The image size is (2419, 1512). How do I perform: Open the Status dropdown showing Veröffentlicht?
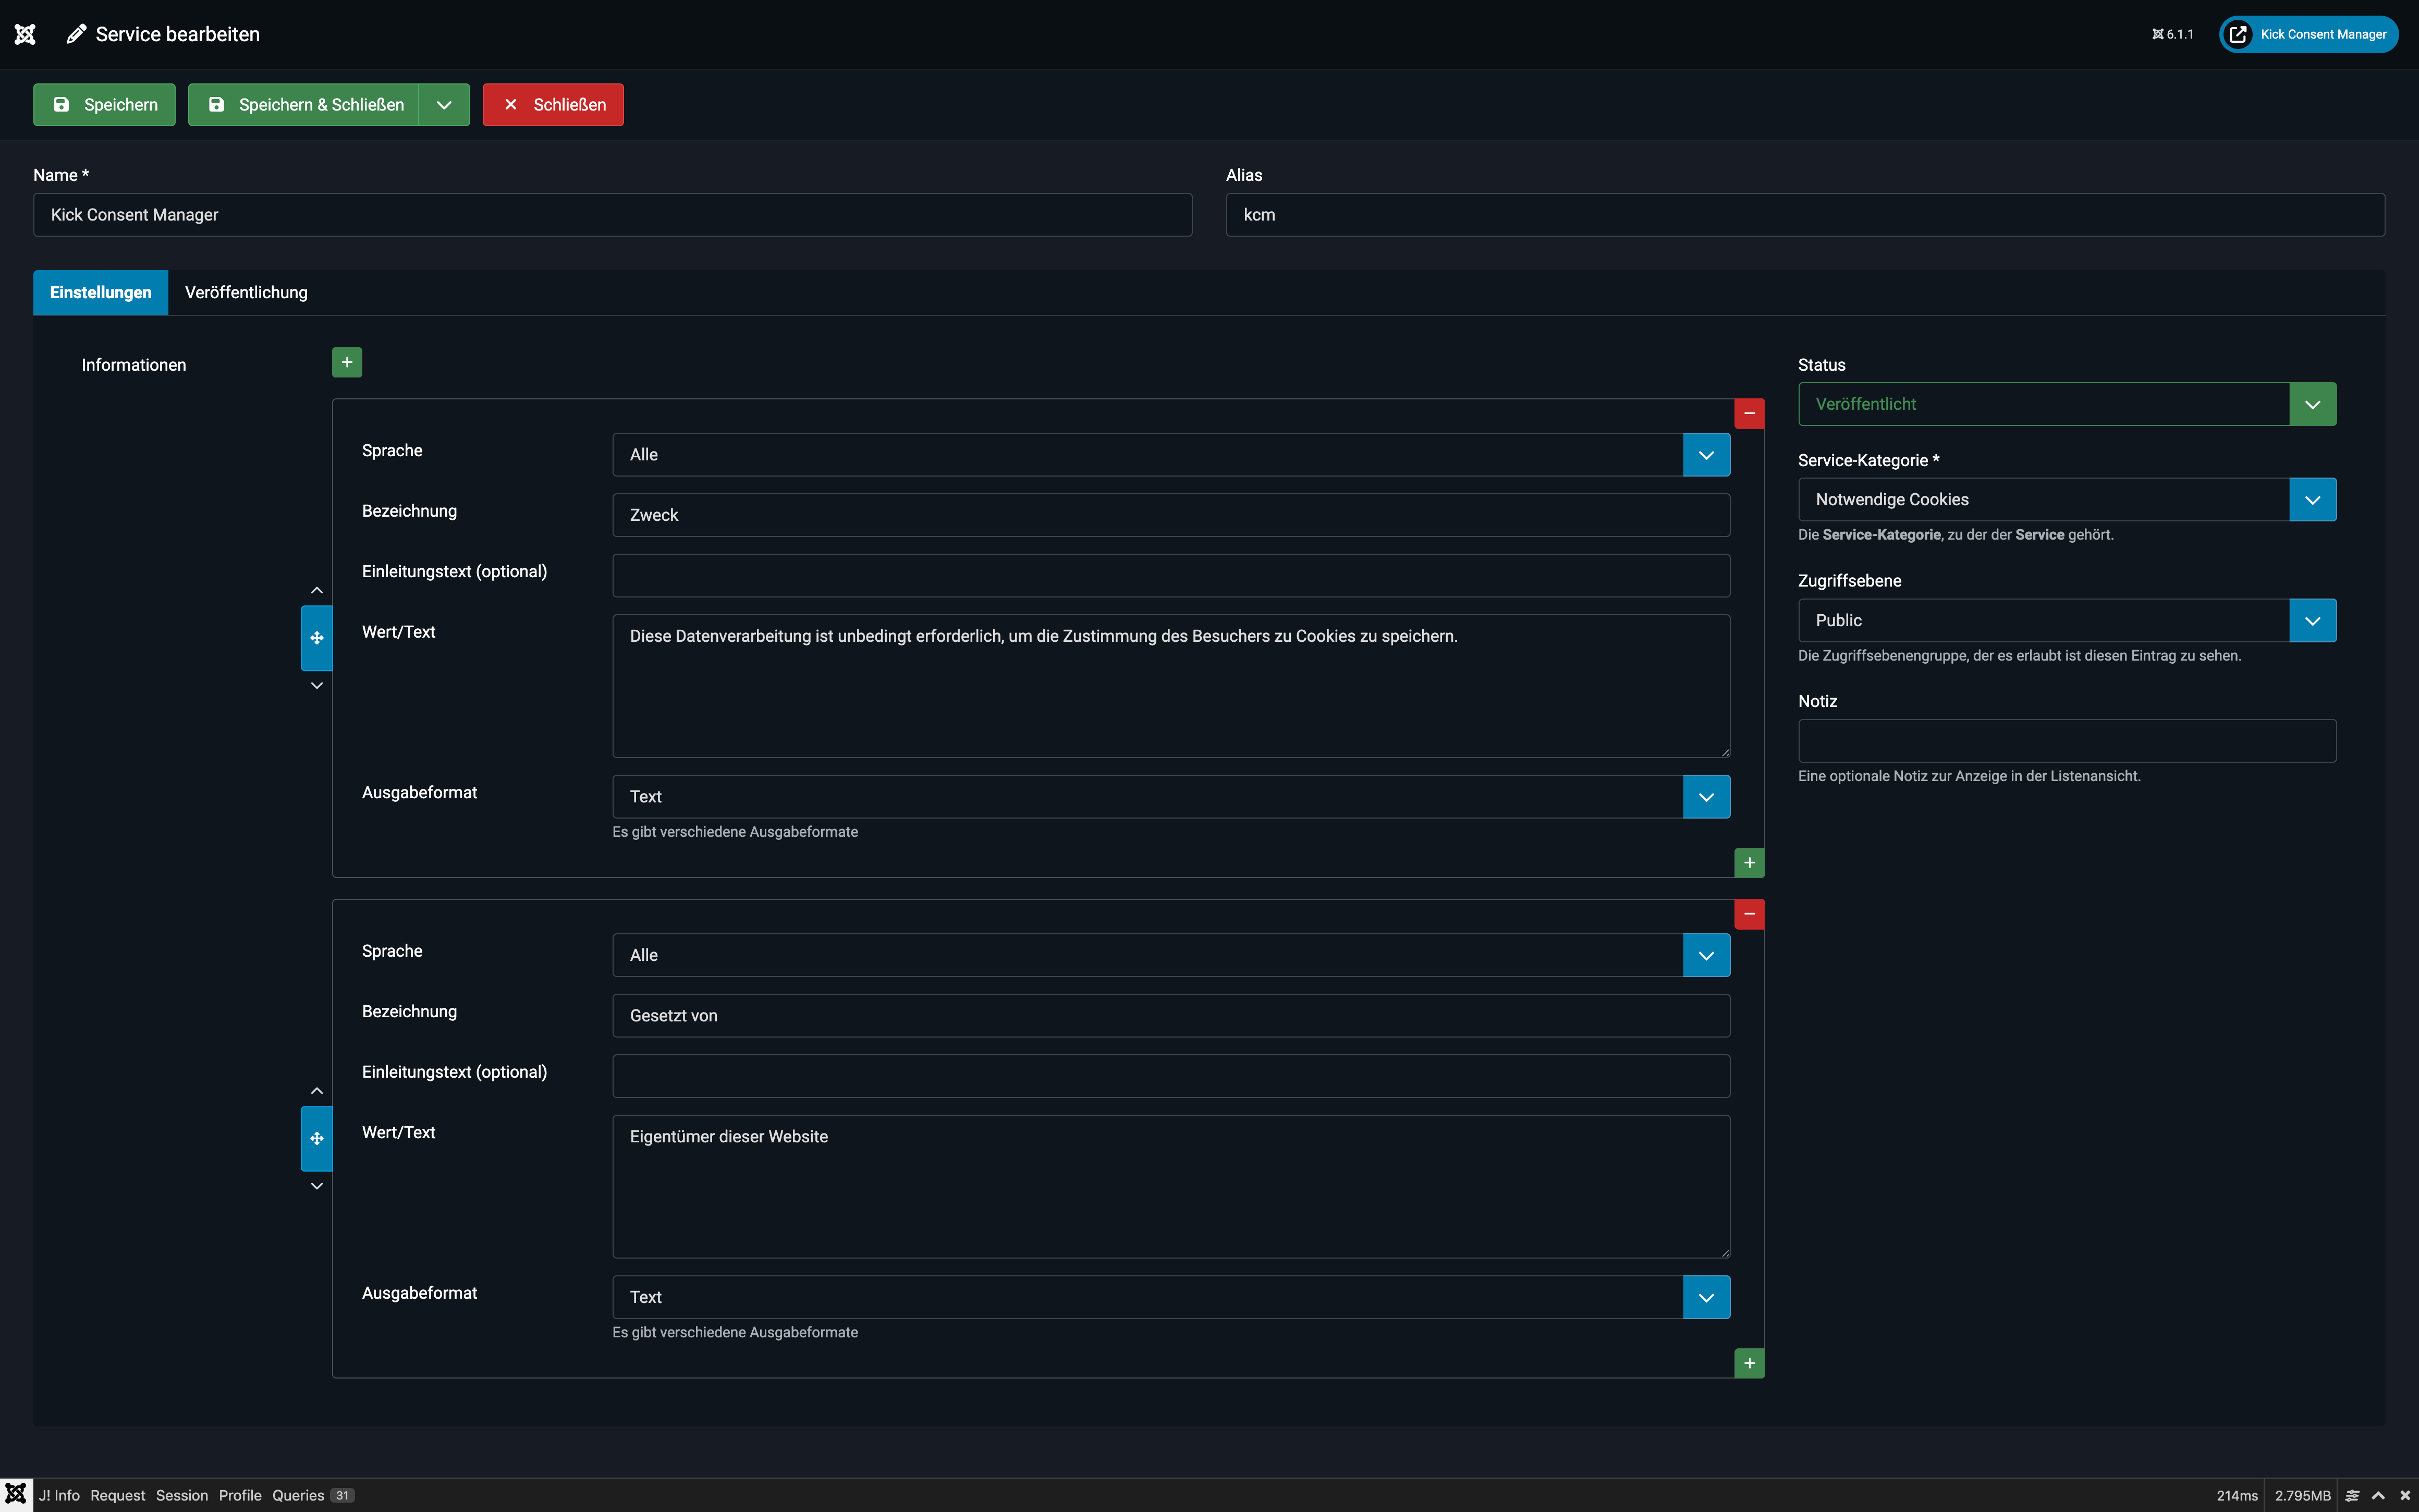(2067, 404)
